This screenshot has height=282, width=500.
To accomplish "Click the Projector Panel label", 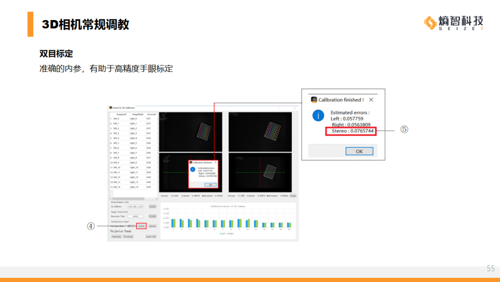I will pyautogui.click(x=121, y=231).
